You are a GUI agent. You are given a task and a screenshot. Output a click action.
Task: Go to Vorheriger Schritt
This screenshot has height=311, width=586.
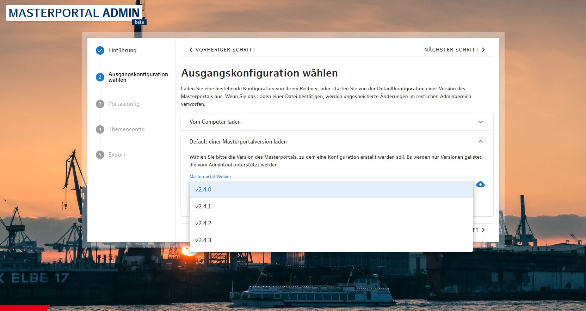click(x=222, y=50)
